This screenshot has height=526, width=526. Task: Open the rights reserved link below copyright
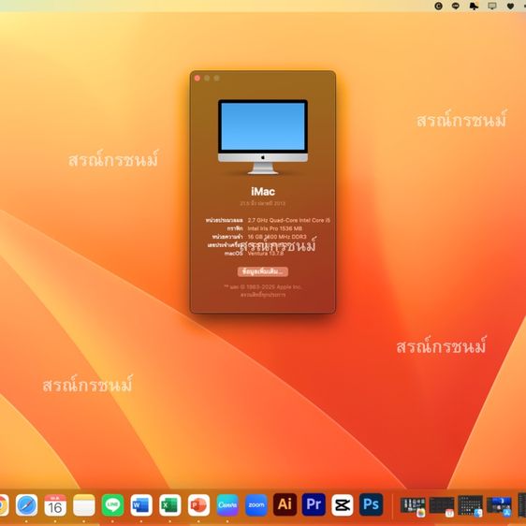point(263,295)
